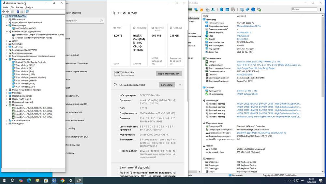This screenshot has height=184, width=326.
Task: Open the Microsoft Windows 10 Pro link in AIDA64
Action: point(249,26)
